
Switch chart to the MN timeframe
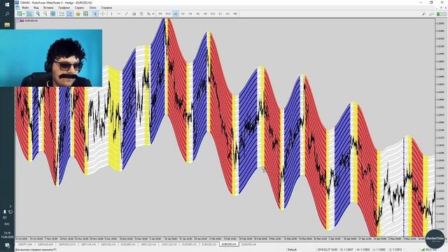(x=235, y=14)
